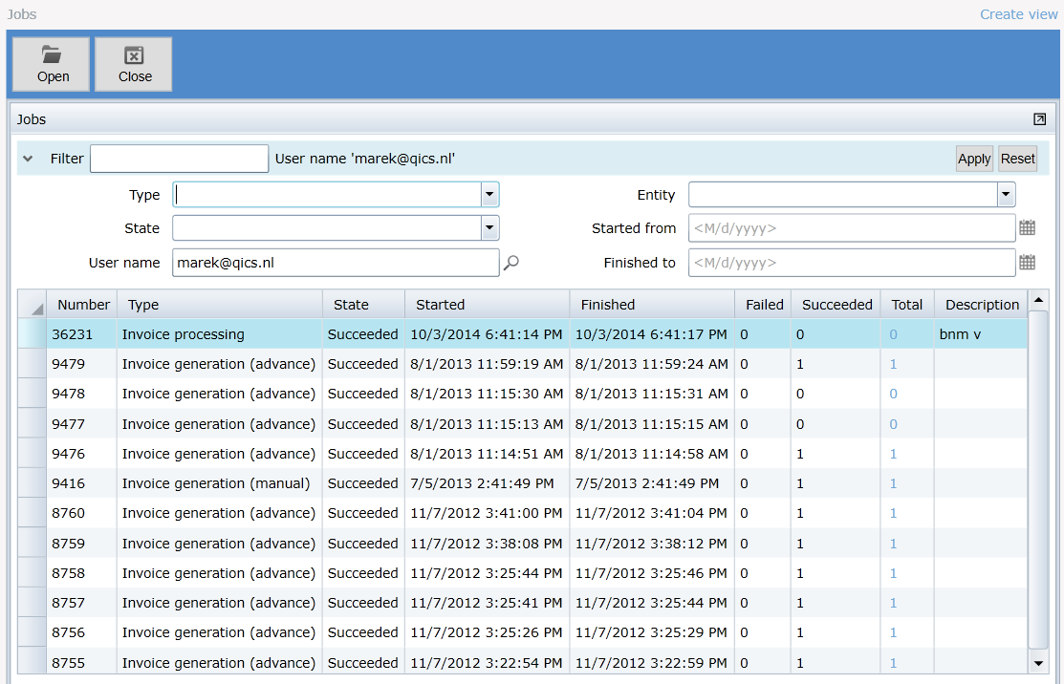Open the Total link for job 9476

point(893,454)
